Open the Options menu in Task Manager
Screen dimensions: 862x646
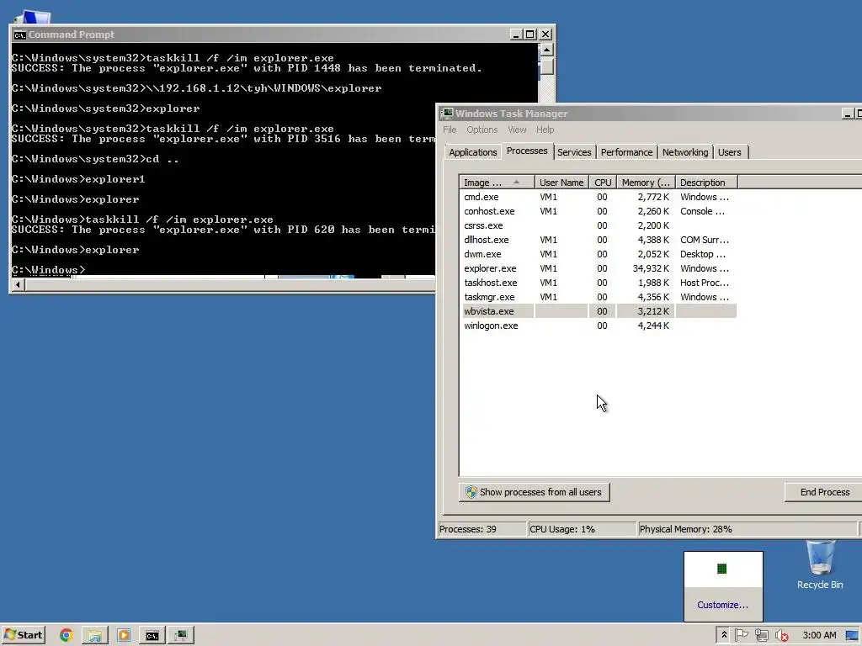point(482,130)
